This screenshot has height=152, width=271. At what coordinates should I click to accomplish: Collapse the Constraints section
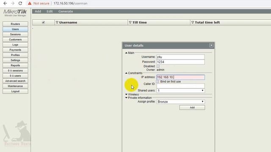click(x=126, y=73)
